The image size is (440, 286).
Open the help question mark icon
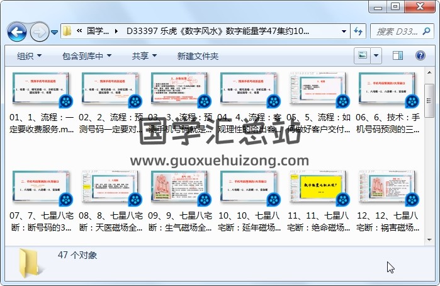point(420,56)
